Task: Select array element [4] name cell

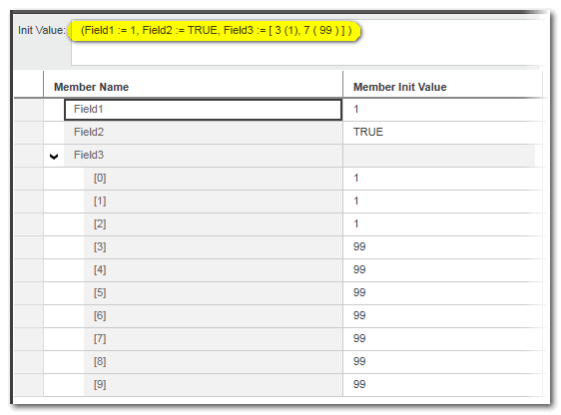Action: (x=213, y=270)
